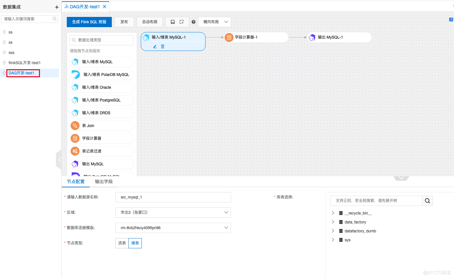
Task: Open list panel icon at top right
Action: (x=451, y=19)
